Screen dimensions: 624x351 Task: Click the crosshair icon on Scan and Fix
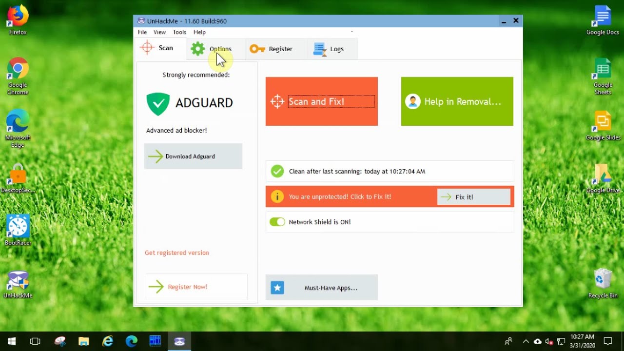pyautogui.click(x=277, y=101)
